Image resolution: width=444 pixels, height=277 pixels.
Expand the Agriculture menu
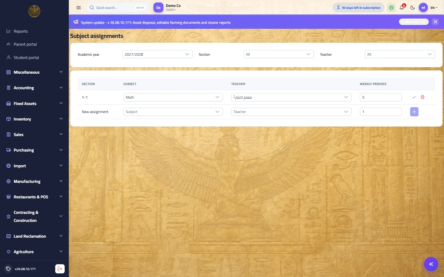tap(34, 252)
